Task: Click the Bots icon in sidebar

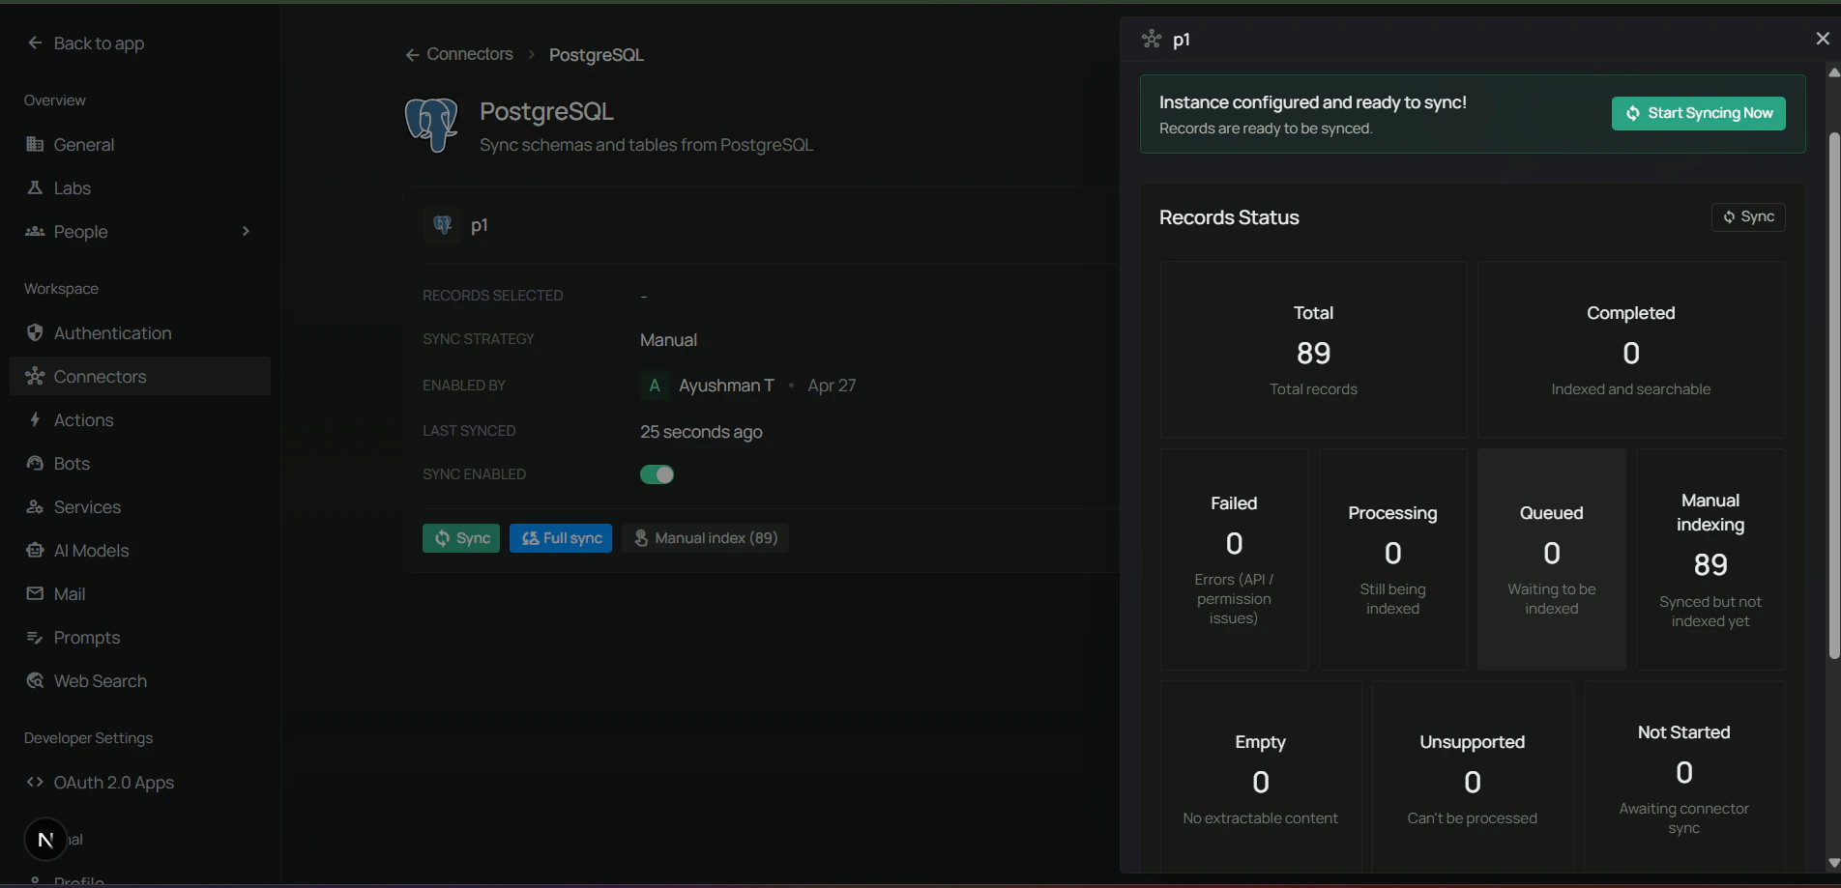Action: 35,463
